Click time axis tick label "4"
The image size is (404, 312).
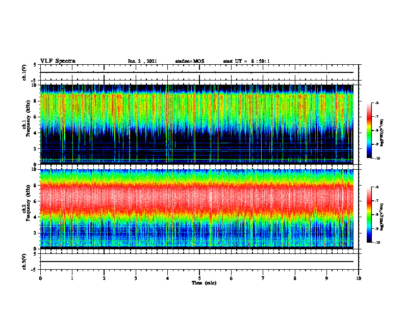pyautogui.click(x=168, y=278)
